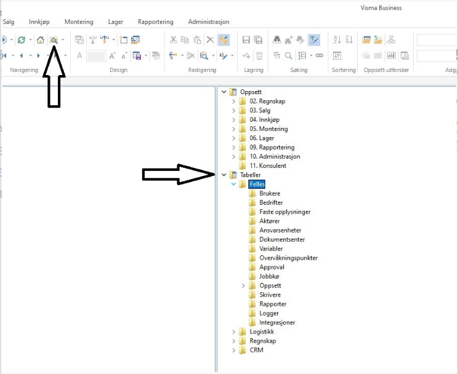Click the binoculars search icon
The width and height of the screenshot is (458, 374).
point(277,40)
